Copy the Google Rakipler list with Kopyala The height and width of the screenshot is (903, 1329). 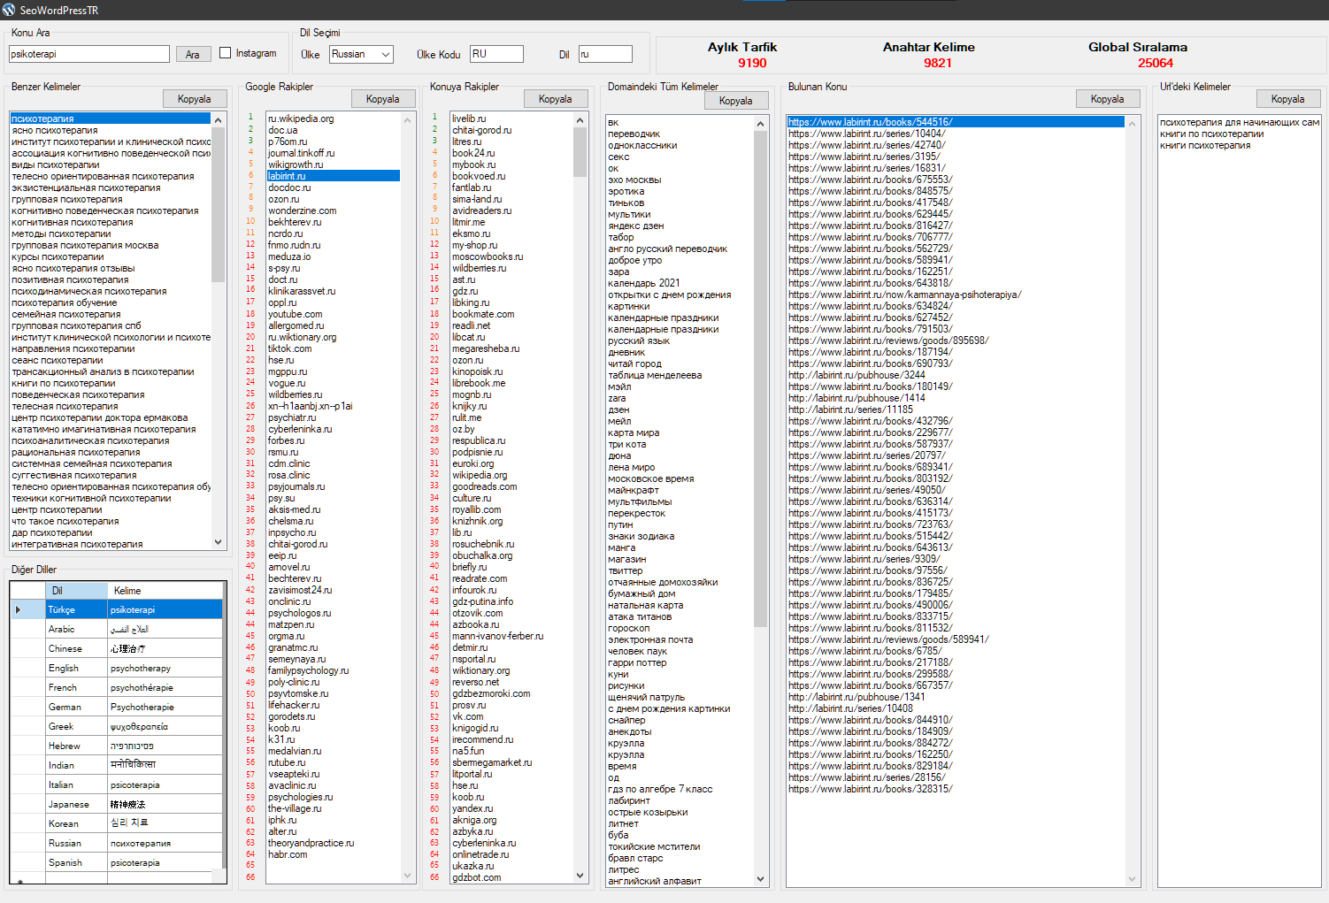point(382,99)
